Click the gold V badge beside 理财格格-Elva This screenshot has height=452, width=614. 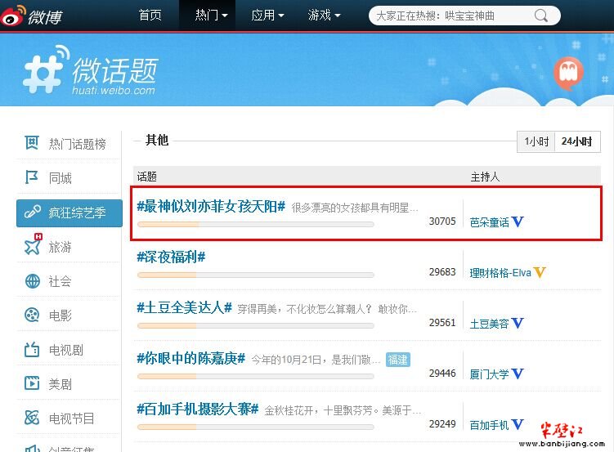540,272
